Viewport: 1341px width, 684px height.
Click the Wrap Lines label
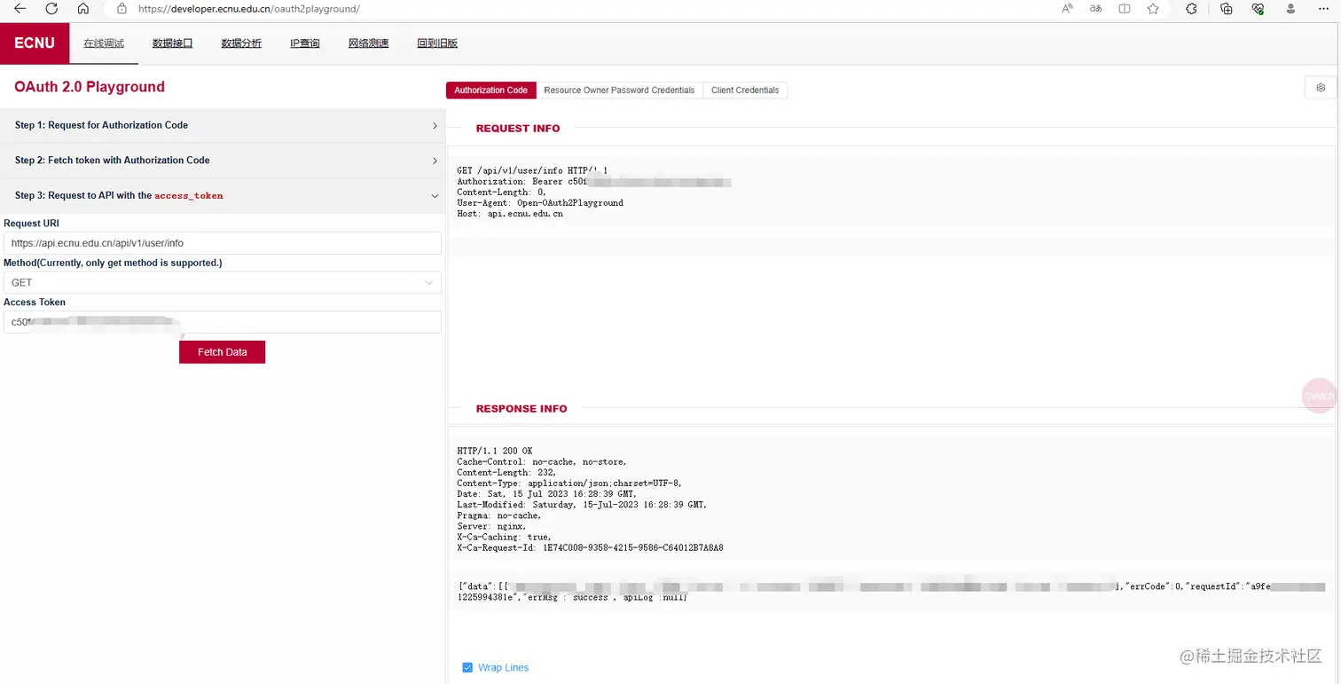click(503, 667)
